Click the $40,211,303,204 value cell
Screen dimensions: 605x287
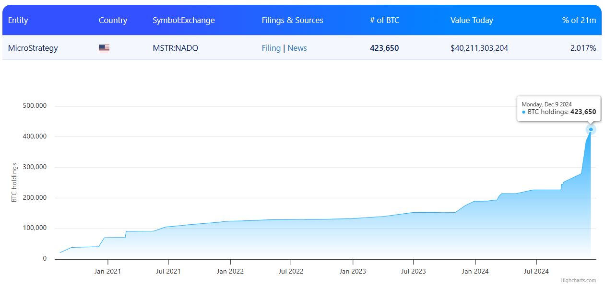tap(479, 48)
